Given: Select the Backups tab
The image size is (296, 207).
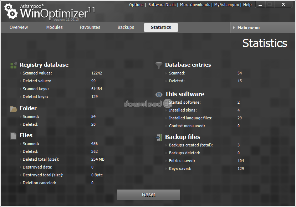Looking at the screenshot, I should pos(126,27).
